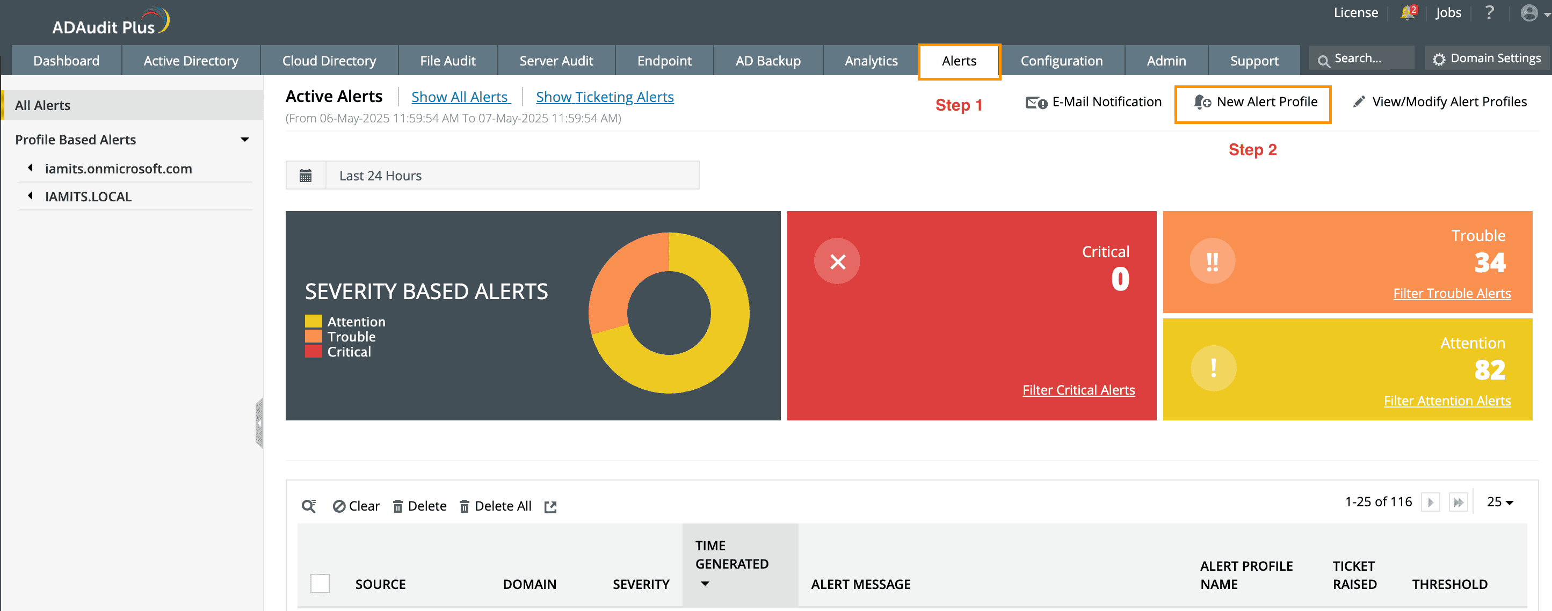Open the user account avatar menu
Screen dimensions: 1552x611
click(1529, 13)
